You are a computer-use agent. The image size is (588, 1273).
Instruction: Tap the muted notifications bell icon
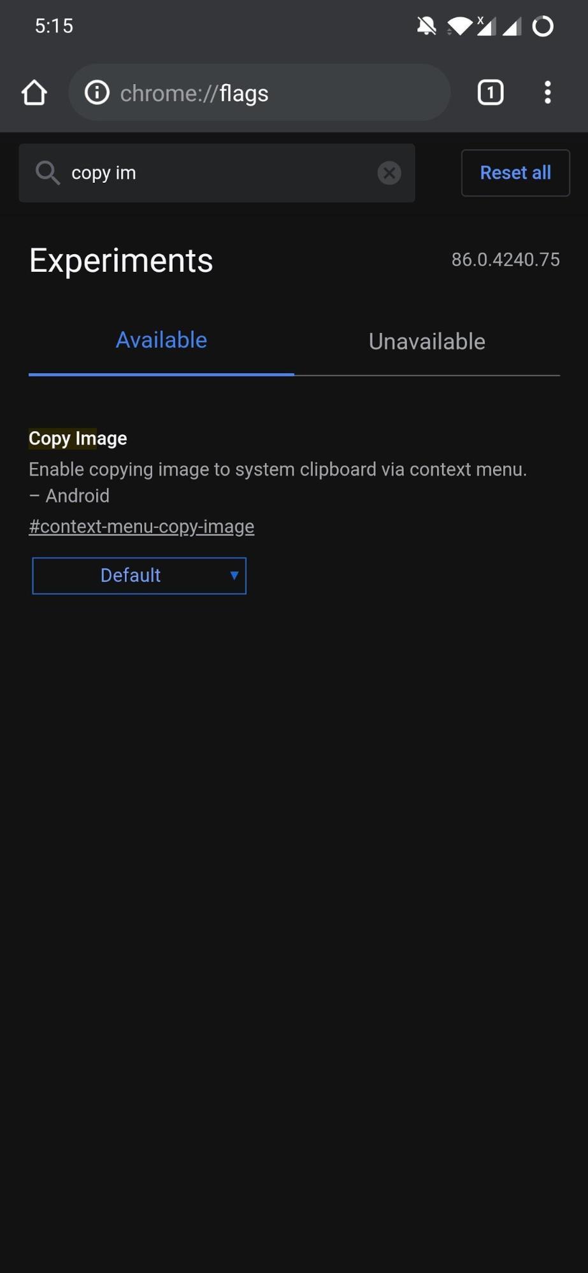426,26
